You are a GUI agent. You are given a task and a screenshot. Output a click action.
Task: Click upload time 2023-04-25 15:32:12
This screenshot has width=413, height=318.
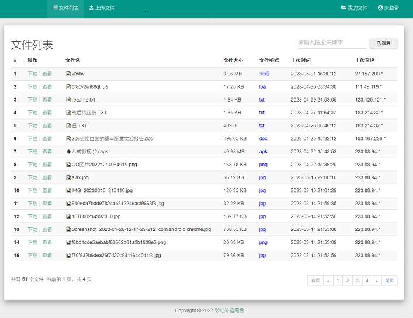[x=314, y=139]
